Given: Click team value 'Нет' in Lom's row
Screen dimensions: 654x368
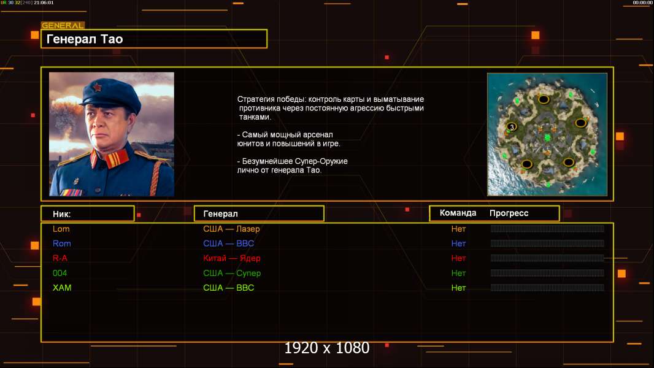Looking at the screenshot, I should pyautogui.click(x=458, y=229).
